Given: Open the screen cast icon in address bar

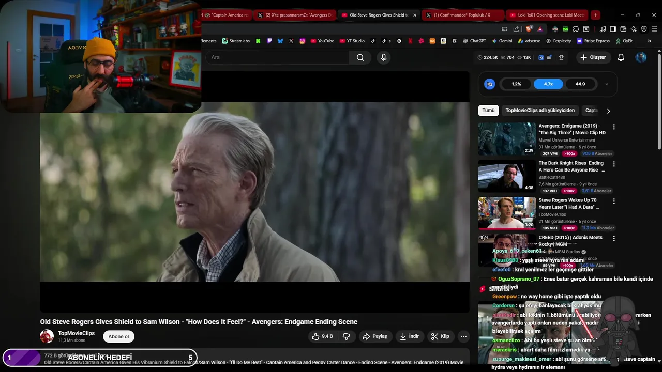Looking at the screenshot, I should (x=504, y=29).
